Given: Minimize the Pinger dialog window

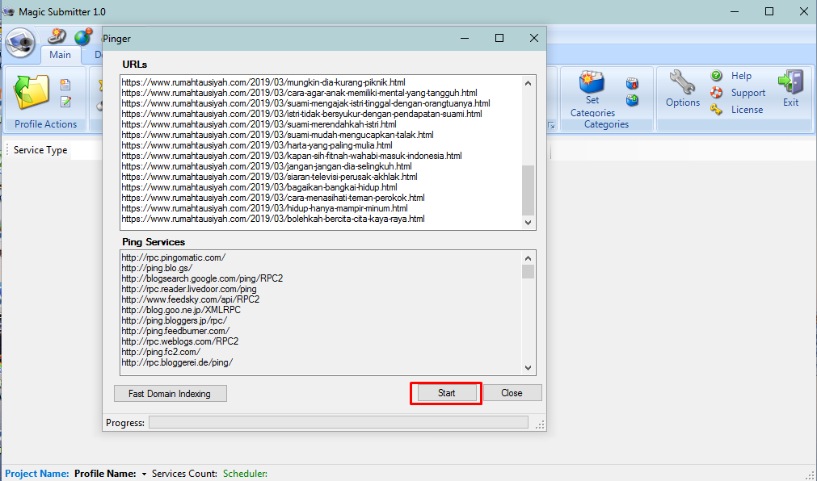Looking at the screenshot, I should 464,38.
